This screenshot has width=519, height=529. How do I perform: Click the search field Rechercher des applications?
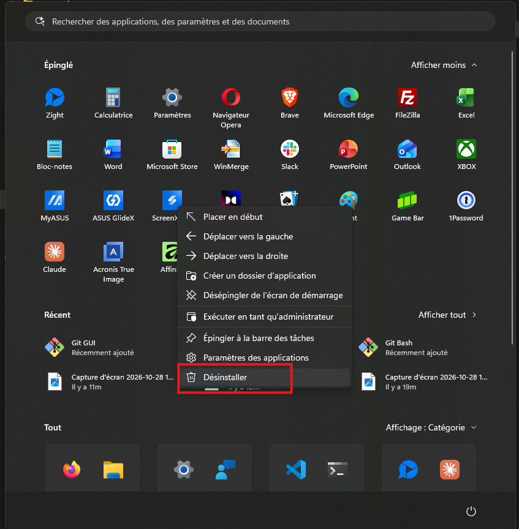coord(260,21)
